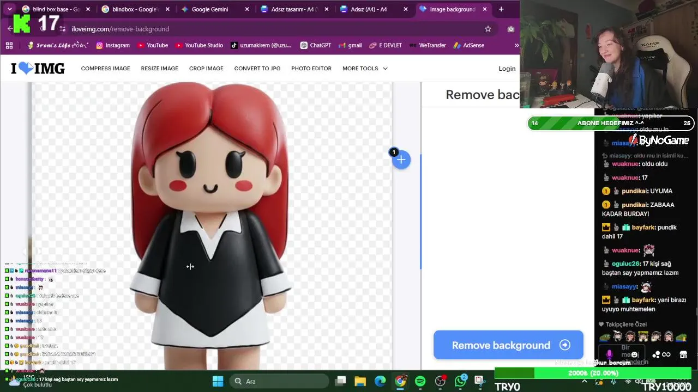Open the AdSense bookmark

pyautogui.click(x=468, y=45)
